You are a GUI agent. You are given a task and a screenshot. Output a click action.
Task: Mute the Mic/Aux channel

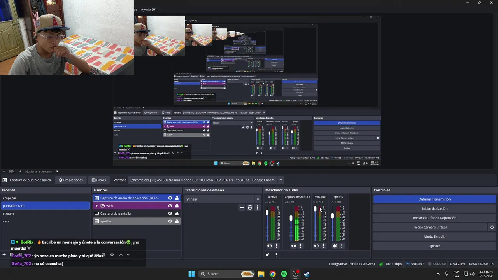(316, 246)
